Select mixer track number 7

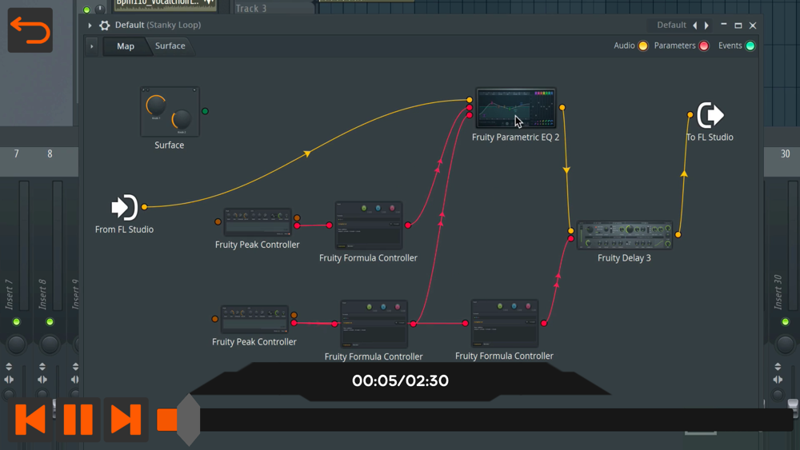pyautogui.click(x=16, y=154)
